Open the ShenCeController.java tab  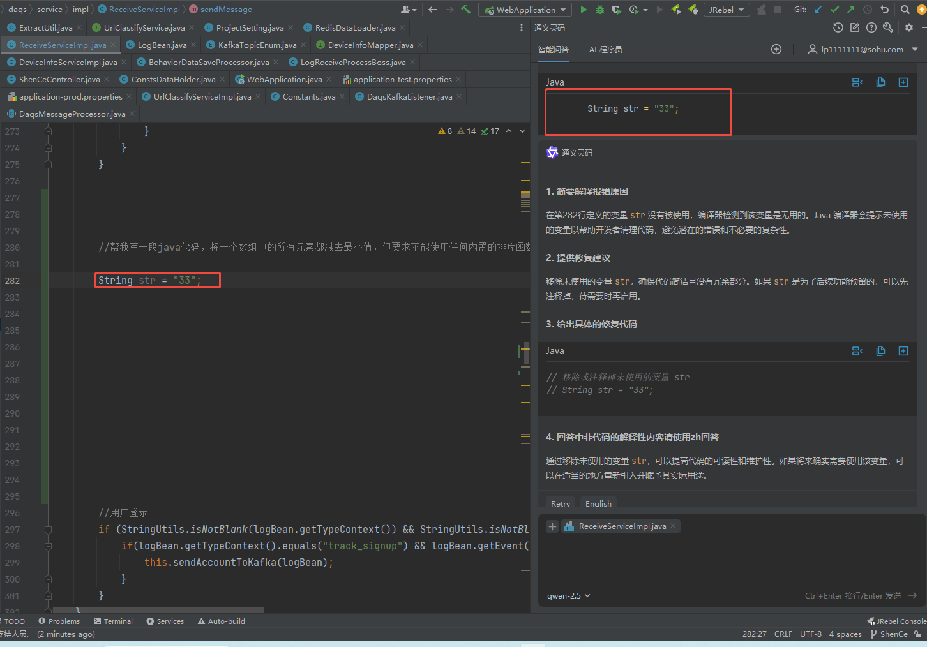(59, 79)
